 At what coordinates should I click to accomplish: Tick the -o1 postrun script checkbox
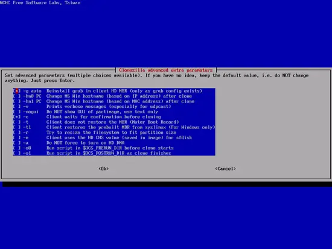coord(17,153)
